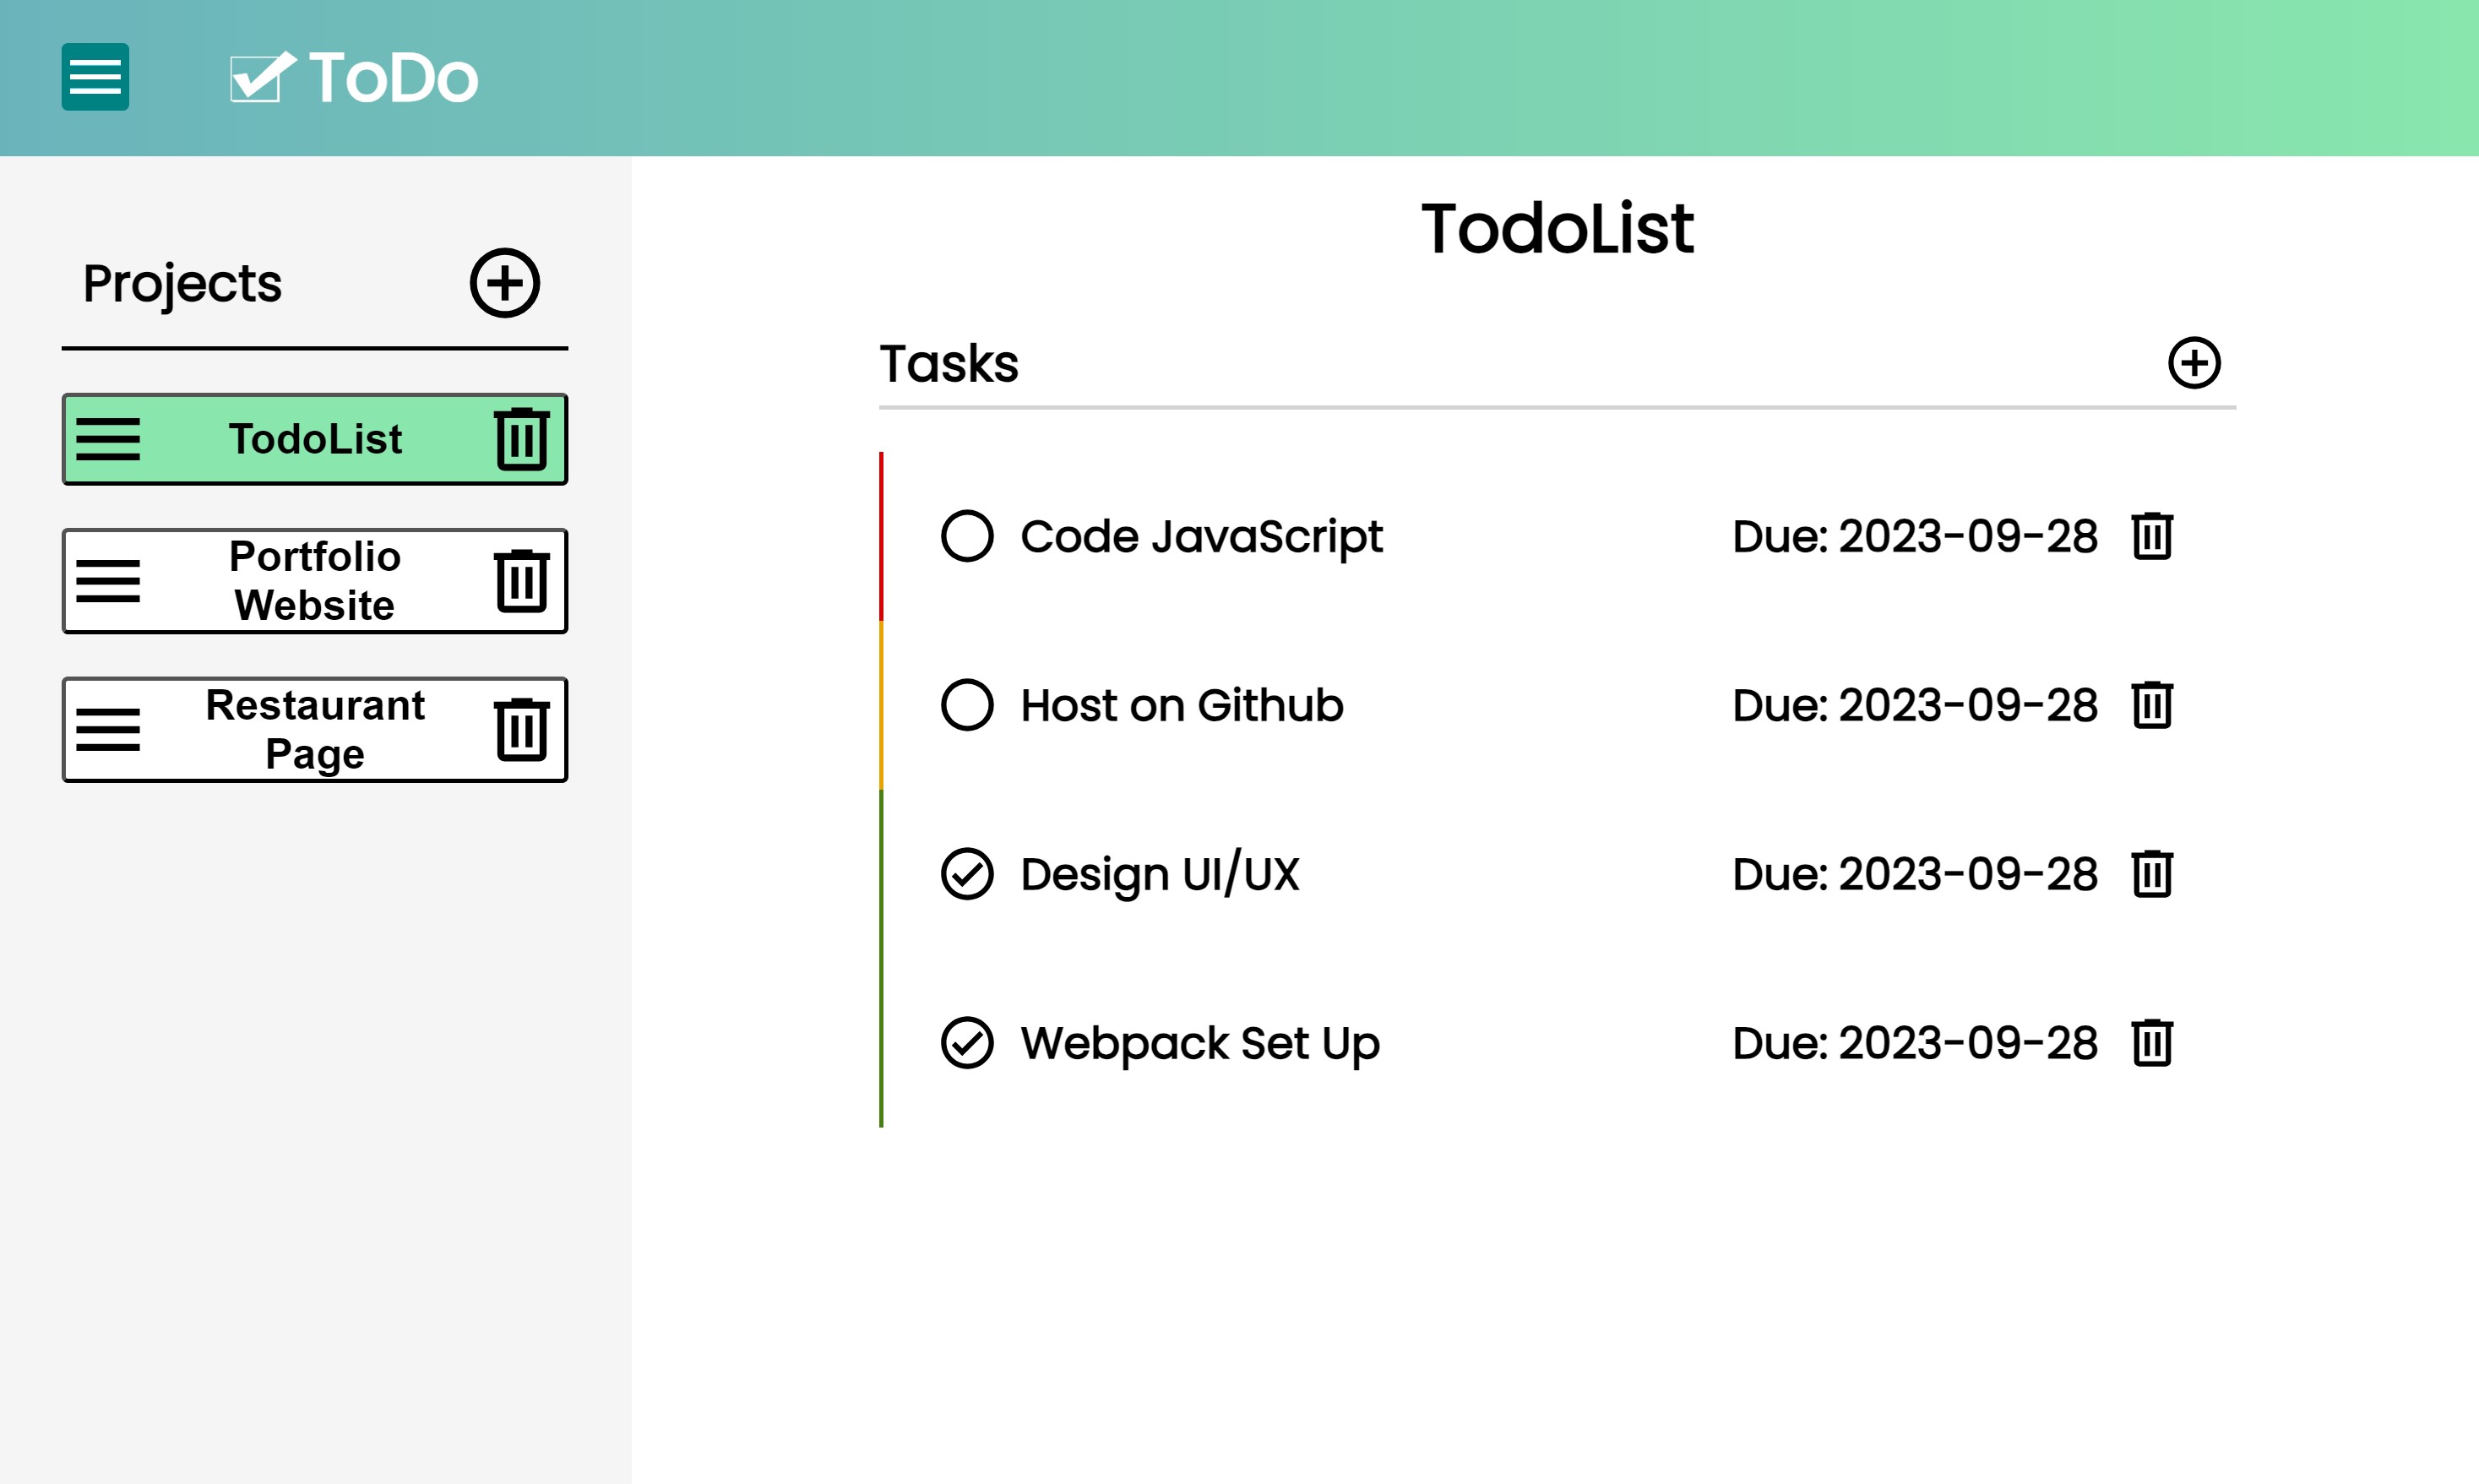Select the TodoList project

pos(315,439)
